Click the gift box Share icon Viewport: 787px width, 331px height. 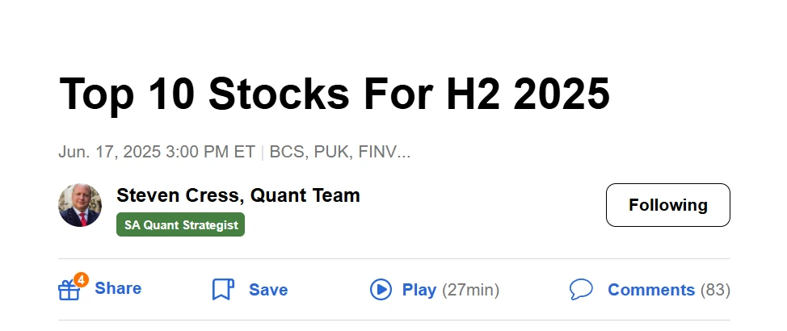tap(69, 291)
